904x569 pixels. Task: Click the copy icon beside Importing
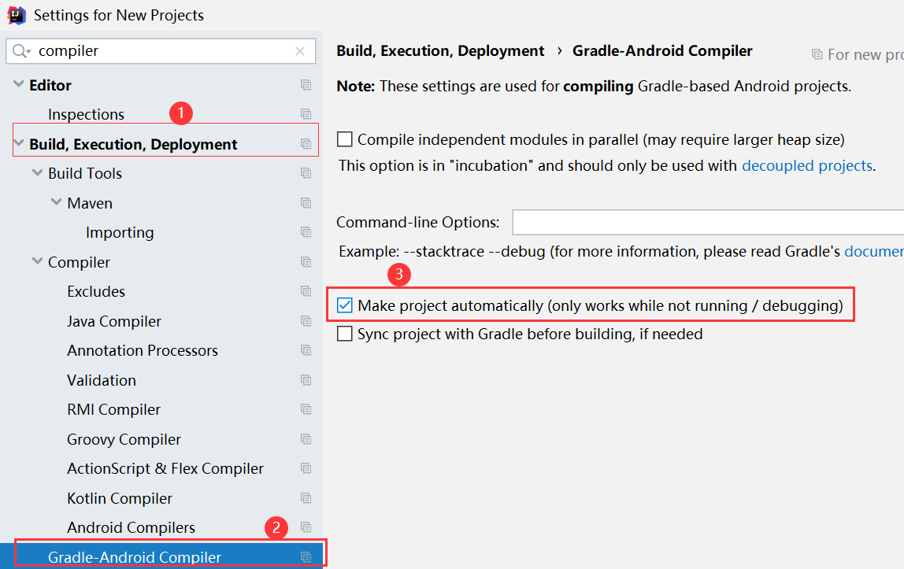[x=306, y=232]
